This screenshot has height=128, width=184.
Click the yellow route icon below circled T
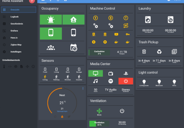[x=126, y=26]
